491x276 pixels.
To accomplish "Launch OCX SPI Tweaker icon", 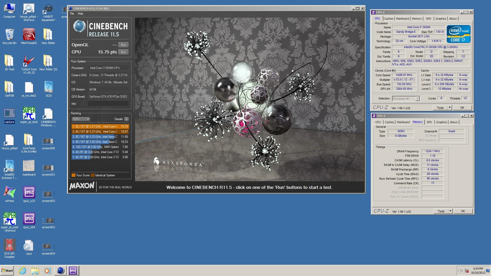I will click(9, 249).
